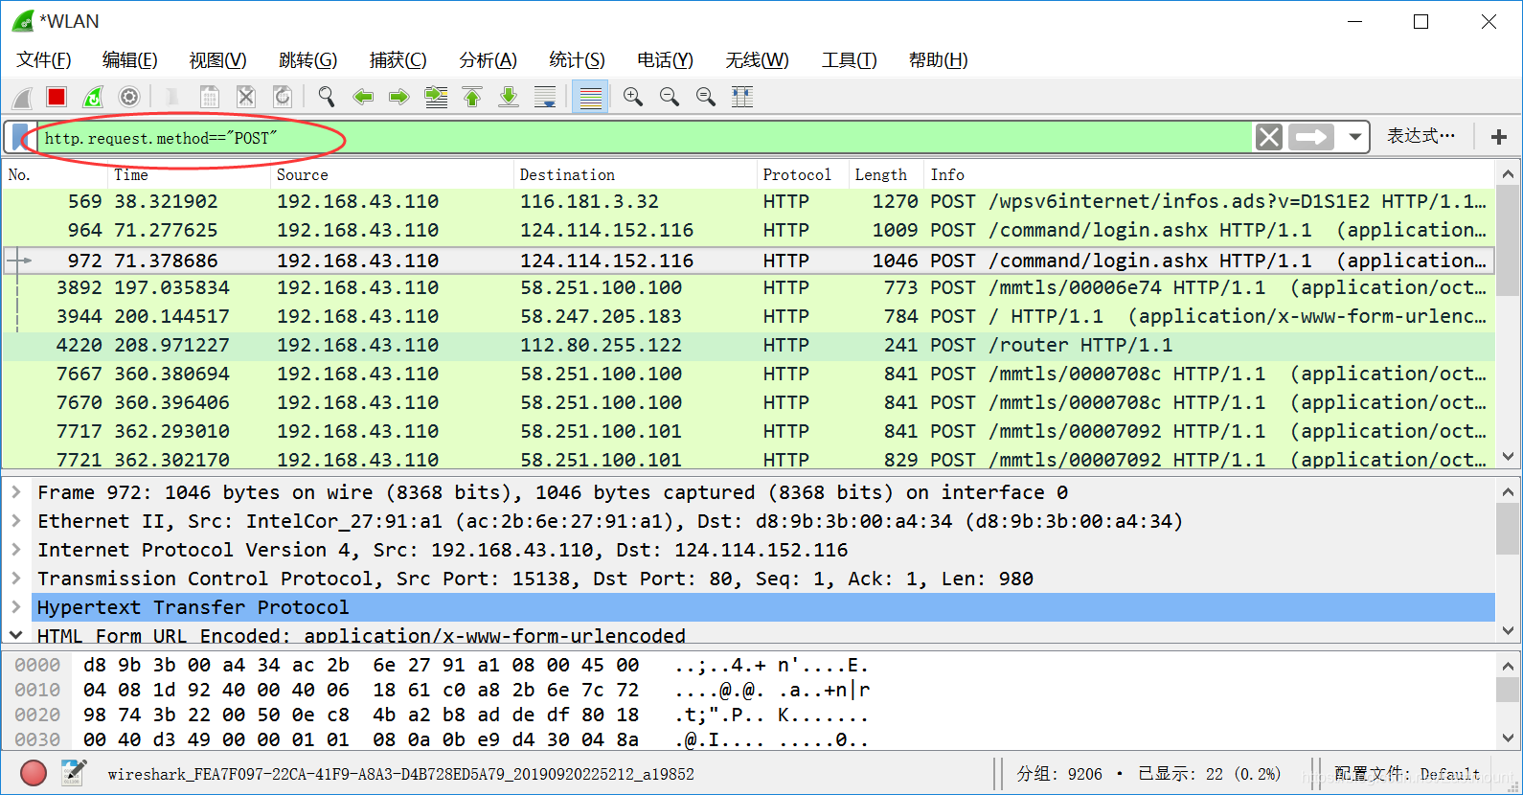Stop the running capture with the red square
The height and width of the screenshot is (795, 1523).
[x=57, y=97]
